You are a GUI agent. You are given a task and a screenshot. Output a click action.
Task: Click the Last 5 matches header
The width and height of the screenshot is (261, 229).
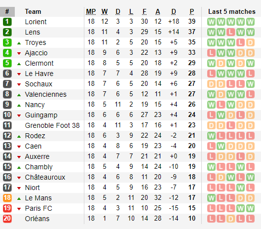(232, 12)
